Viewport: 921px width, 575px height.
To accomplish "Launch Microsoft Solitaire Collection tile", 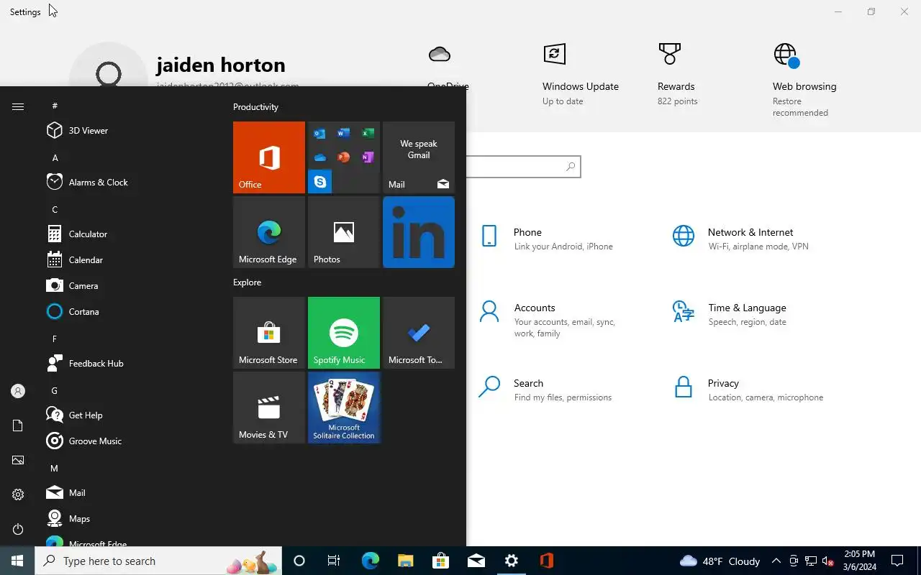I will 344,408.
